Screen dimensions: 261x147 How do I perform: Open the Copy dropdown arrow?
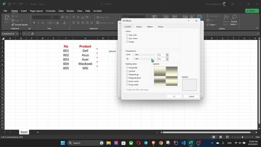point(22,20)
